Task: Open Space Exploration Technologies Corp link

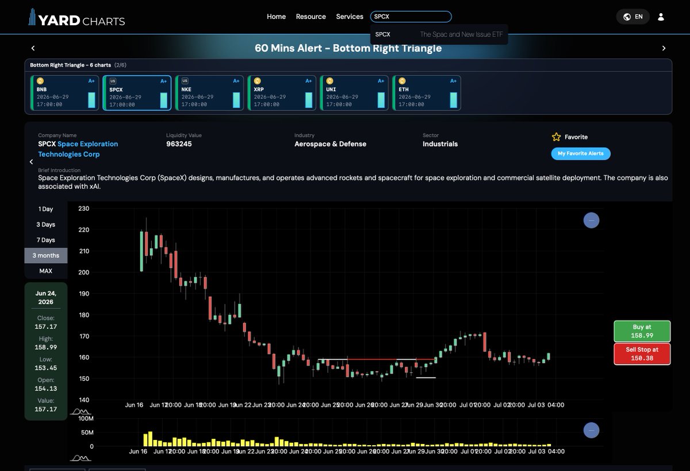Action: pos(78,149)
